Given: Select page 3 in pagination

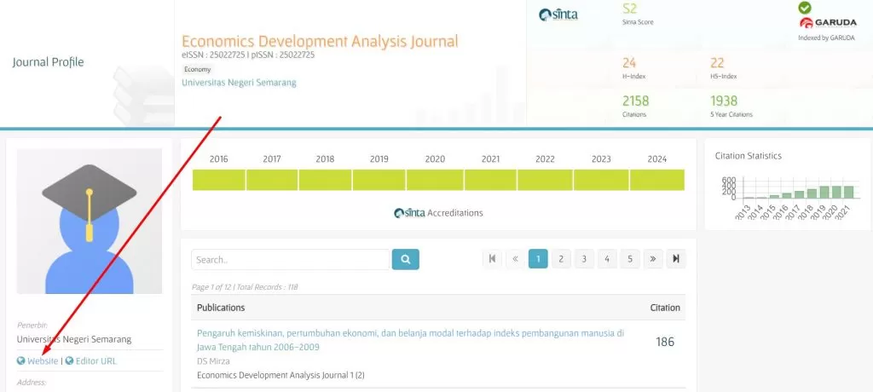Looking at the screenshot, I should tap(584, 259).
